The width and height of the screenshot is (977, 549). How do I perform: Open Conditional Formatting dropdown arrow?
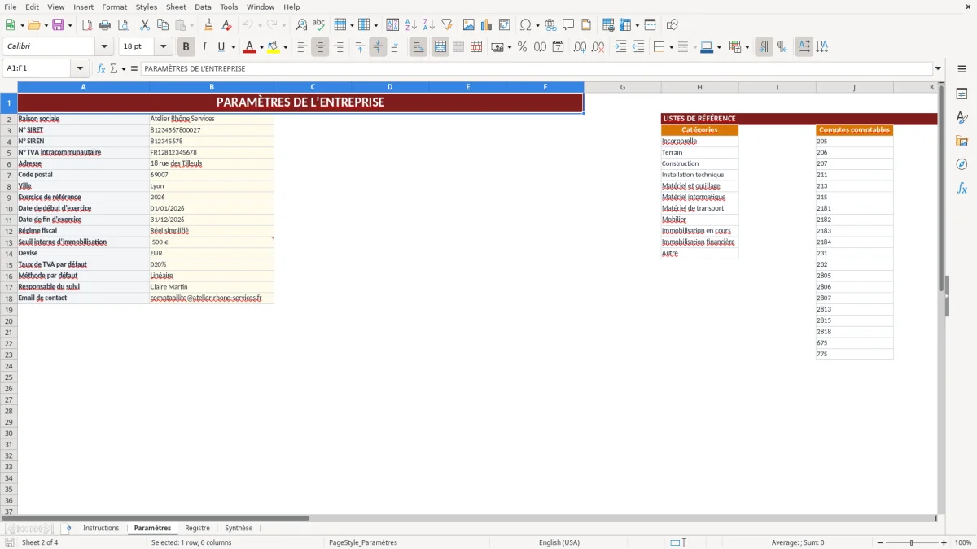point(747,47)
